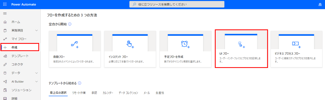This screenshot has width=325, height=100.
Task: Switch to the リモート作業 tab
Action: [79, 93]
